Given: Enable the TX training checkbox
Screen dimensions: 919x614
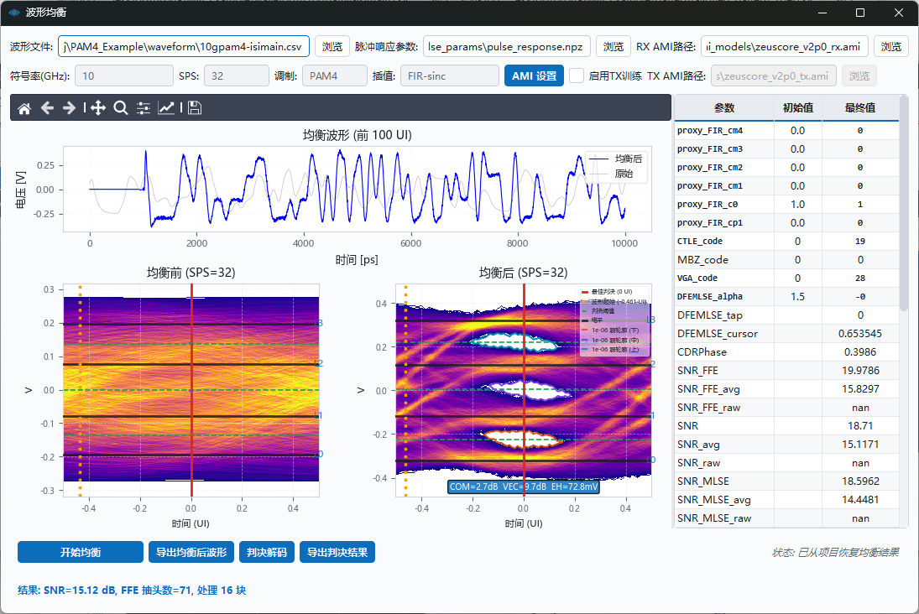Looking at the screenshot, I should tap(577, 75).
